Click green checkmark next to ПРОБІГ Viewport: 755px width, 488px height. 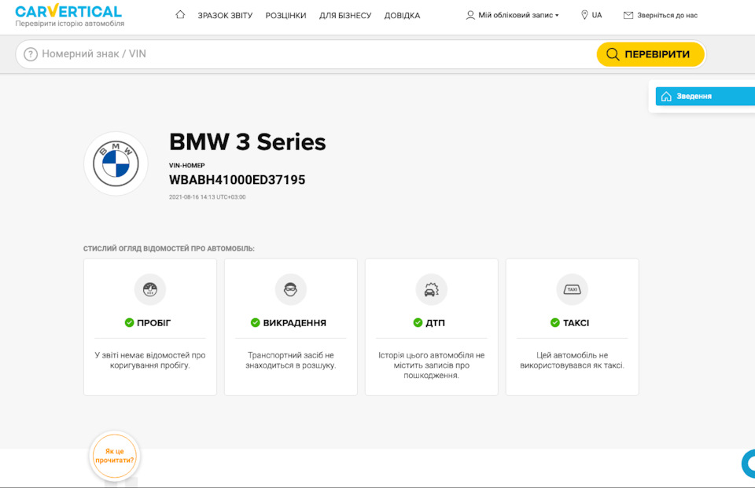[x=129, y=322]
